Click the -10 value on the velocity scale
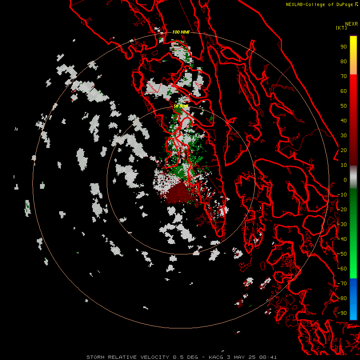Image resolution: width=360 pixels, height=360 pixels. tap(342, 195)
